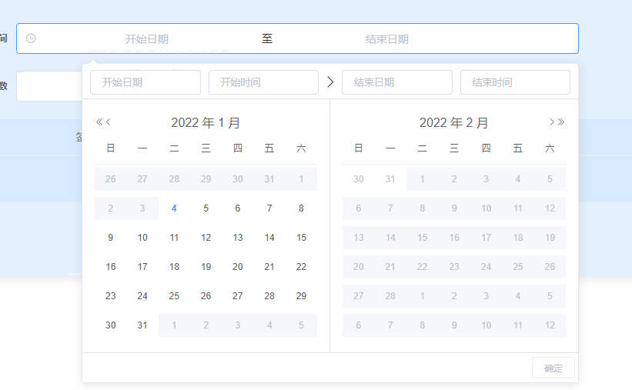Viewport: 632px width, 390px height.
Task: Choose January 16 in the left calendar
Action: (x=110, y=267)
